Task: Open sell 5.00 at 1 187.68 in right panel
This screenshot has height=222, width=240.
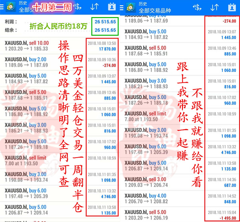Action: click(x=180, y=51)
